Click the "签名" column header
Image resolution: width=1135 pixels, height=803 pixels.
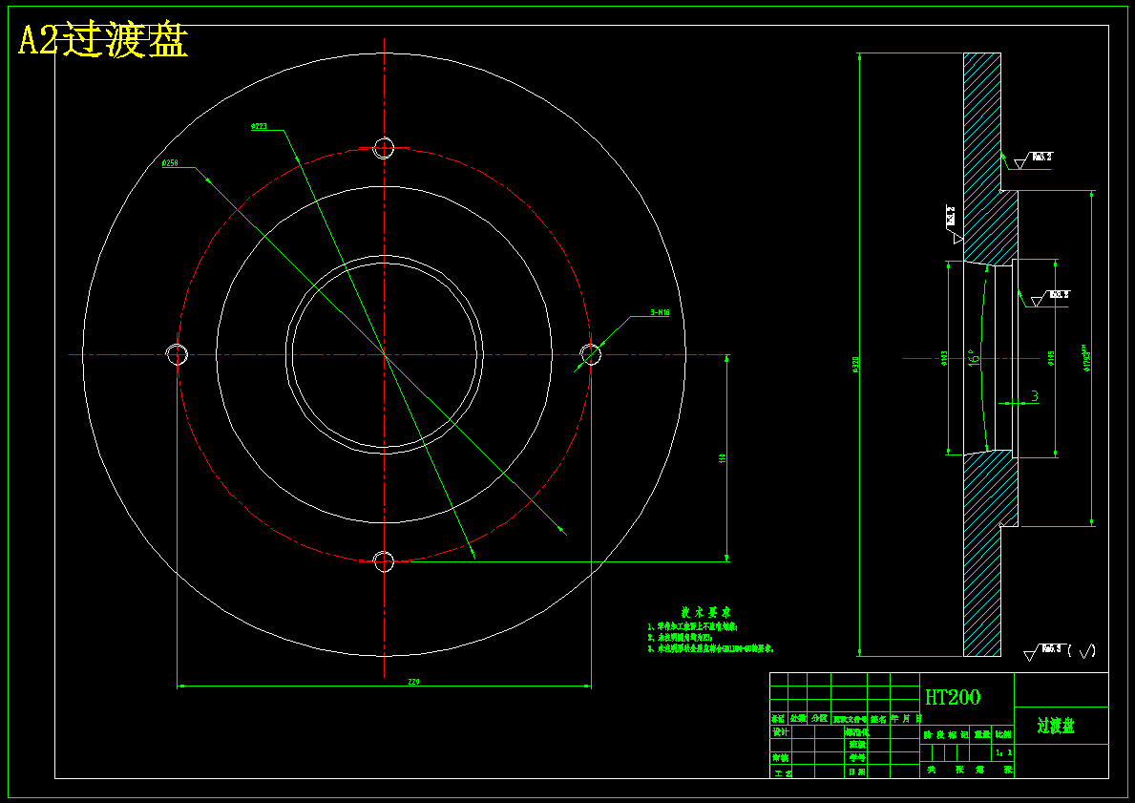pyautogui.click(x=878, y=719)
